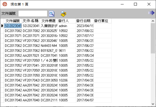Click the number cell DC2017071
The image size is (156, 107).
13,36
